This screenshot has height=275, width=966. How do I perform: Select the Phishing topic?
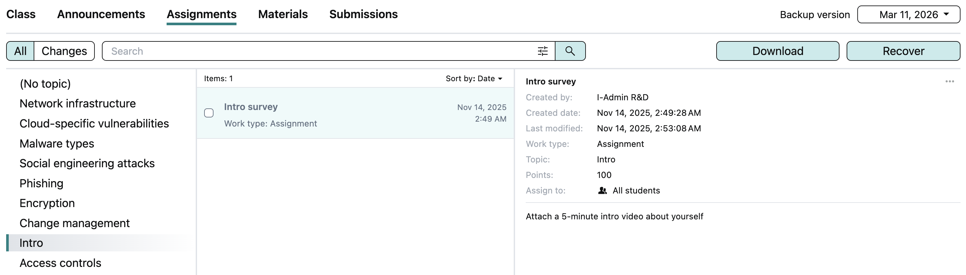point(41,183)
